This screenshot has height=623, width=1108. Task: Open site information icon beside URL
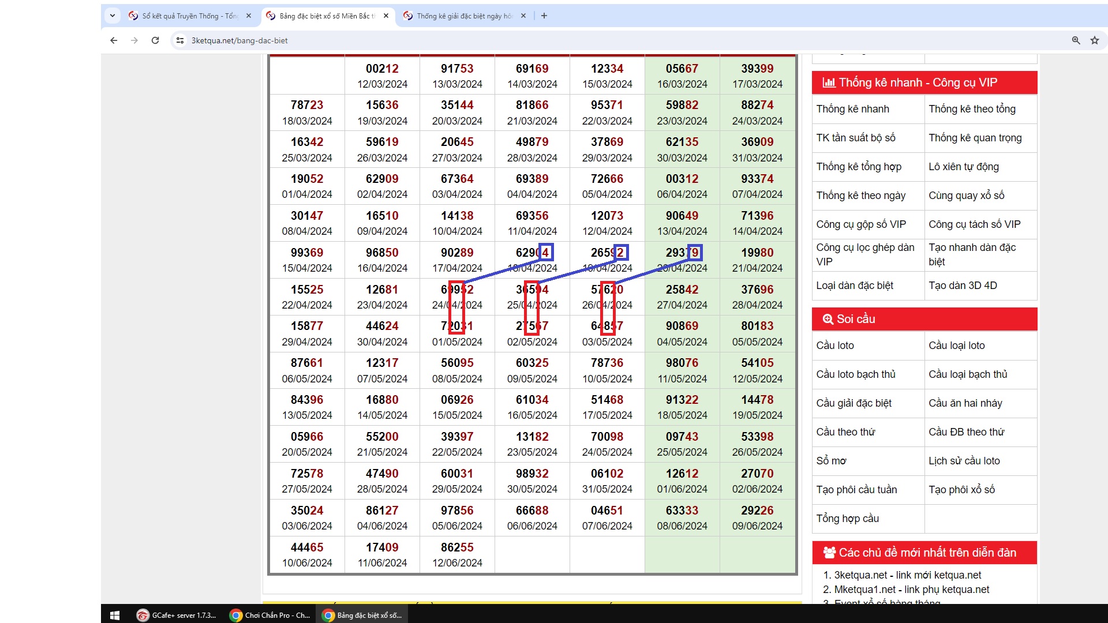[180, 40]
